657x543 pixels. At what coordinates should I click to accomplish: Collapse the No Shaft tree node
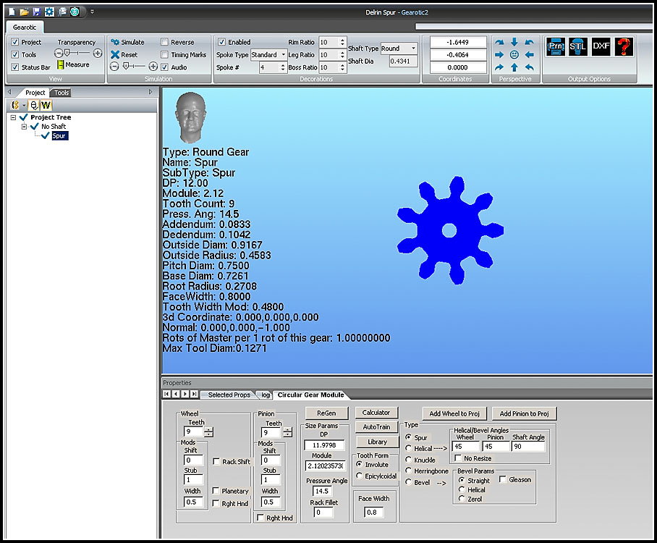[x=24, y=127]
